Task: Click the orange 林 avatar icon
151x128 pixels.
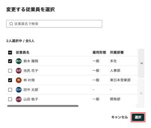Action: point(19,80)
